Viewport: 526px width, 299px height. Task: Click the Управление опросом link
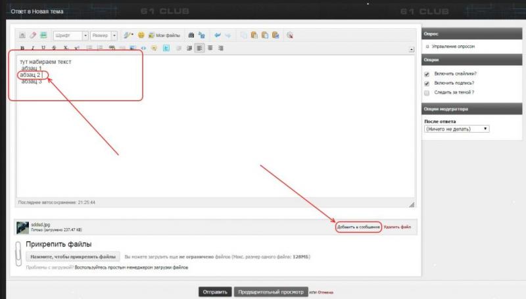[453, 47]
